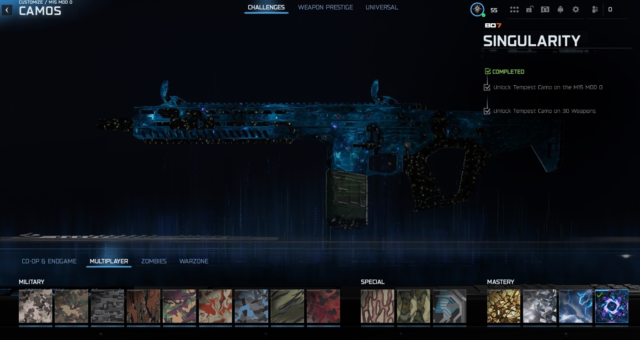Open the Co-op & Endgame category

49,261
